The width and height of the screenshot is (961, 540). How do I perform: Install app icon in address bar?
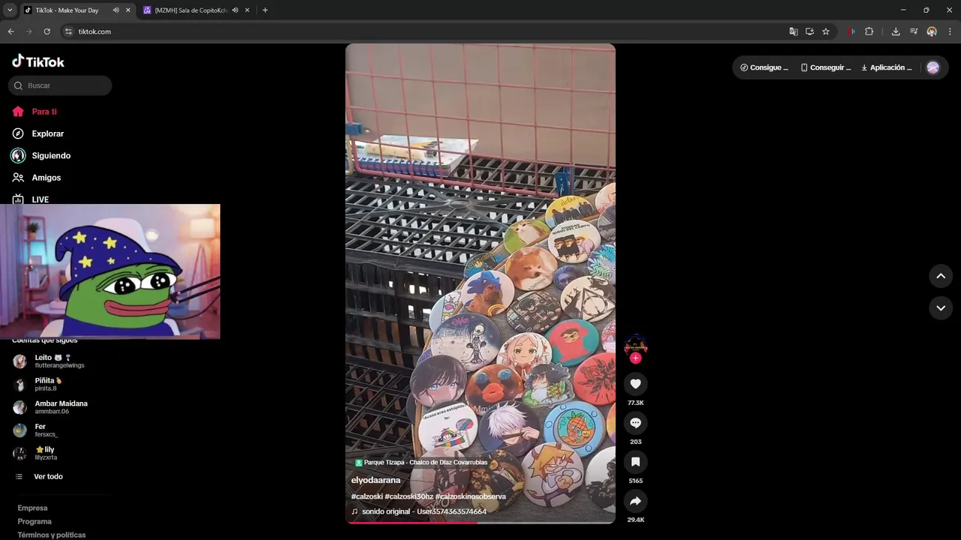pyautogui.click(x=809, y=31)
